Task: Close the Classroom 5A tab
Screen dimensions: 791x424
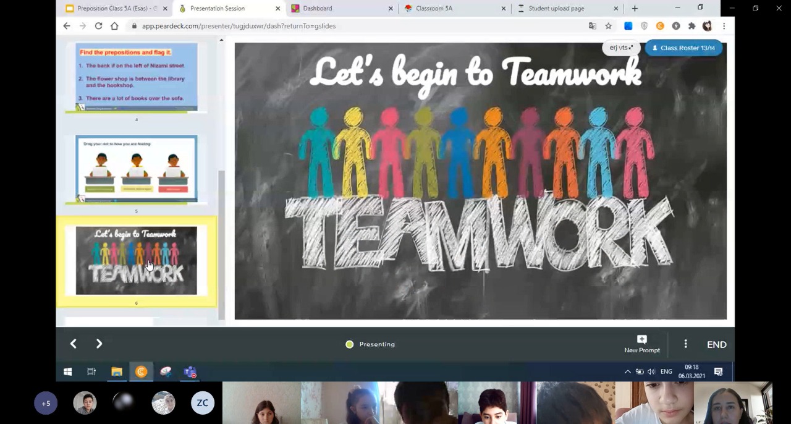Action: pos(503,8)
